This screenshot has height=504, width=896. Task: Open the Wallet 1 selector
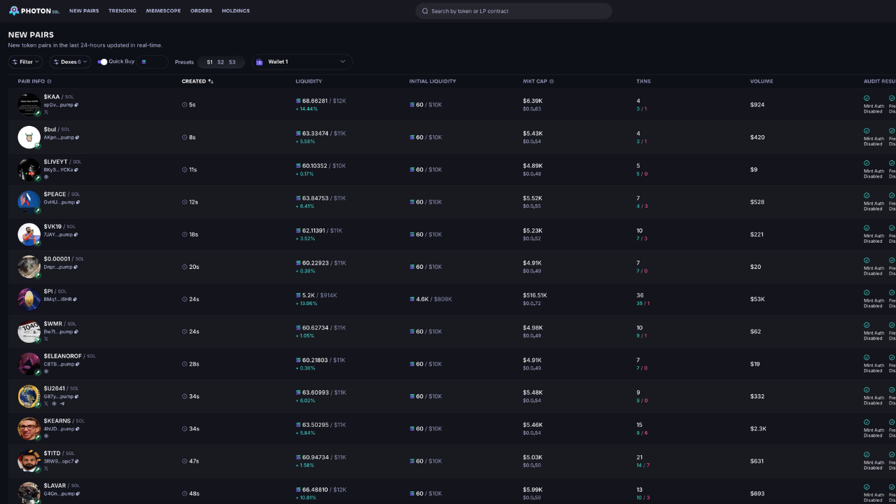pyautogui.click(x=302, y=62)
